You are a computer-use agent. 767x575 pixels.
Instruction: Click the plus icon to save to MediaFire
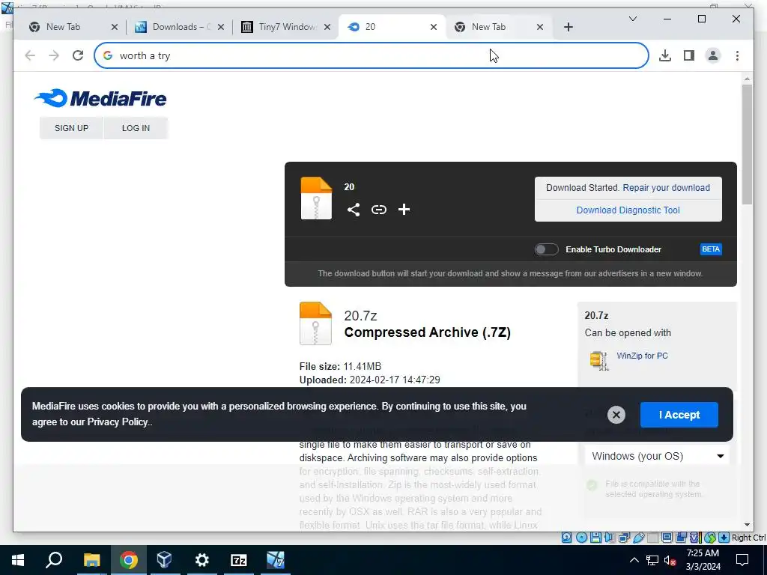tap(404, 210)
